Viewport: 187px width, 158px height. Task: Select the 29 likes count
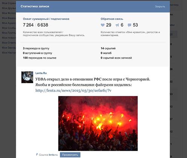109,25
